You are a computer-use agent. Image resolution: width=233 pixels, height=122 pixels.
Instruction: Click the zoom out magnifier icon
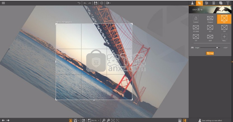point(104,120)
